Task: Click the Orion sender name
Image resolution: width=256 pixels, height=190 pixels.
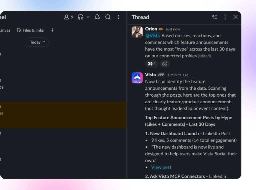Action: pyautogui.click(x=151, y=29)
